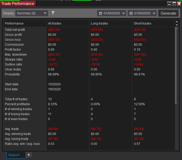
Task: Select the Ratio avg. win / avg. loss label
Action: click(22, 144)
